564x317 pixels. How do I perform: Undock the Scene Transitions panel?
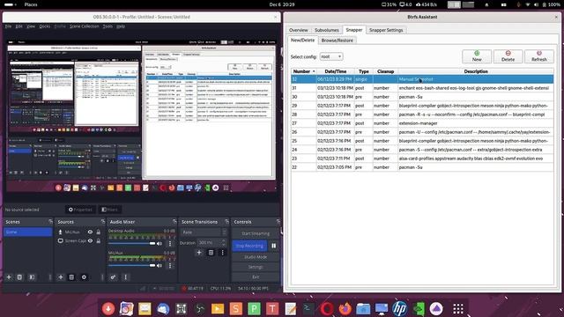point(226,221)
